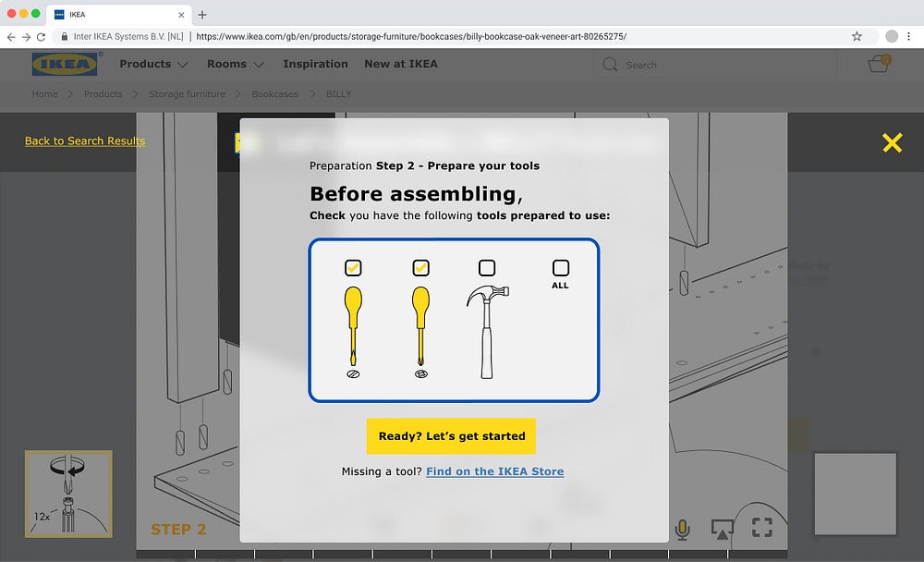The height and width of the screenshot is (562, 924).
Task: Select the blank thumbnail at bottom right
Action: 855,495
